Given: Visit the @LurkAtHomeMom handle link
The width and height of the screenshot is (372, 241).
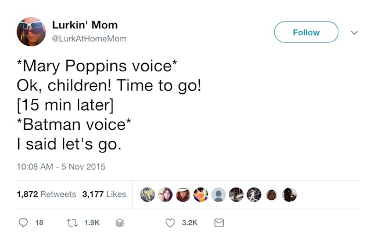Looking at the screenshot, I should click(x=89, y=39).
